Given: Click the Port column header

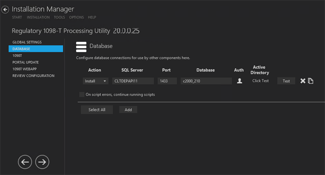Looking at the screenshot, I should pos(166,70).
